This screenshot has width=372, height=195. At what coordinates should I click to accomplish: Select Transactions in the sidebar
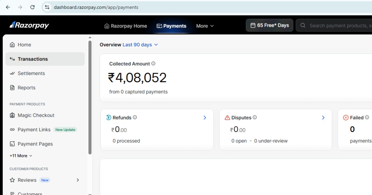tap(45, 59)
